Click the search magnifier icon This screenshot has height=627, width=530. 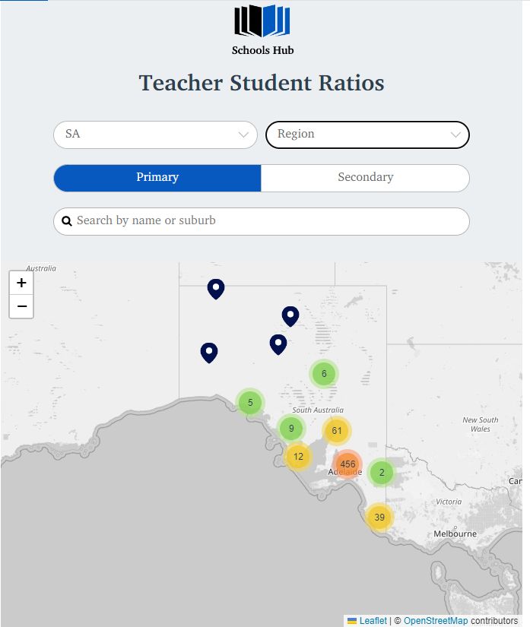67,221
